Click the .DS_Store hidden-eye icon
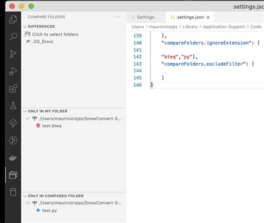Viewport: 264px width, 223px height. point(28,41)
